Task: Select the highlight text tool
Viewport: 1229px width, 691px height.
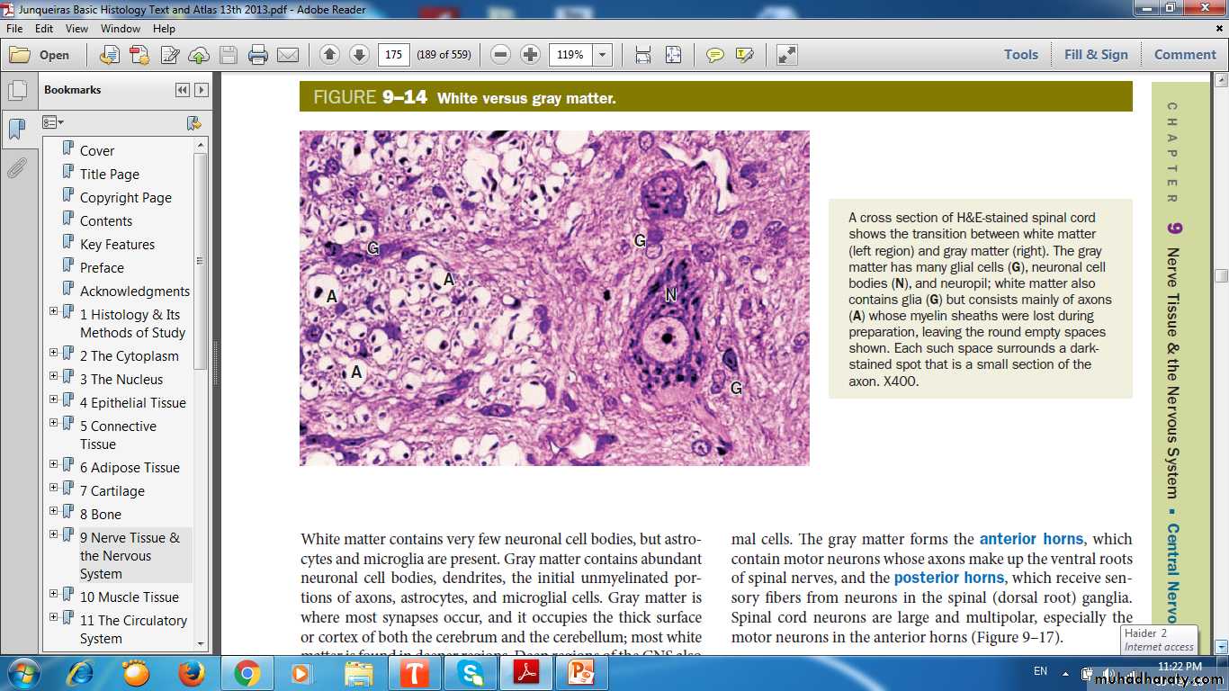Action: tap(744, 55)
